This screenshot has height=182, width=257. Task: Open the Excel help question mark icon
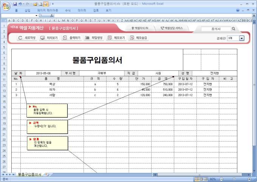238,10
